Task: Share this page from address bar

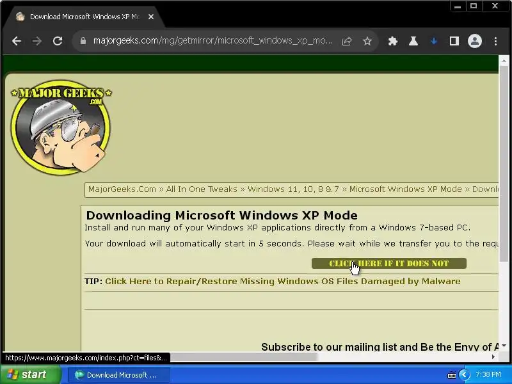Action: (347, 41)
